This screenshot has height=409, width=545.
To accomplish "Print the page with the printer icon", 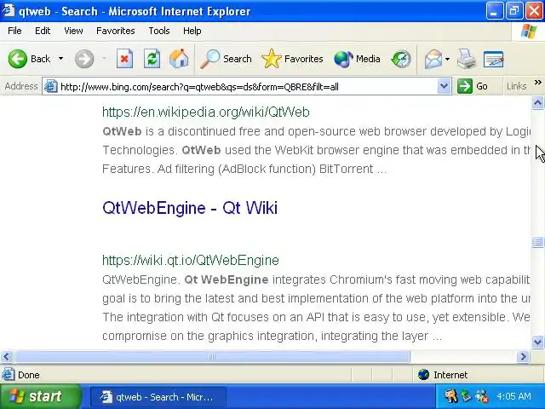I will [467, 59].
